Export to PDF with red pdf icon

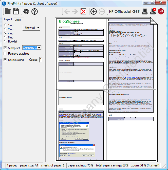(161, 11)
